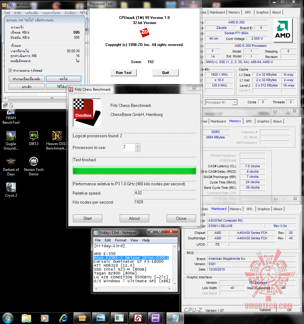Launch Internet Explorer from taskbar
The image size is (304, 324).
tap(63, 318)
